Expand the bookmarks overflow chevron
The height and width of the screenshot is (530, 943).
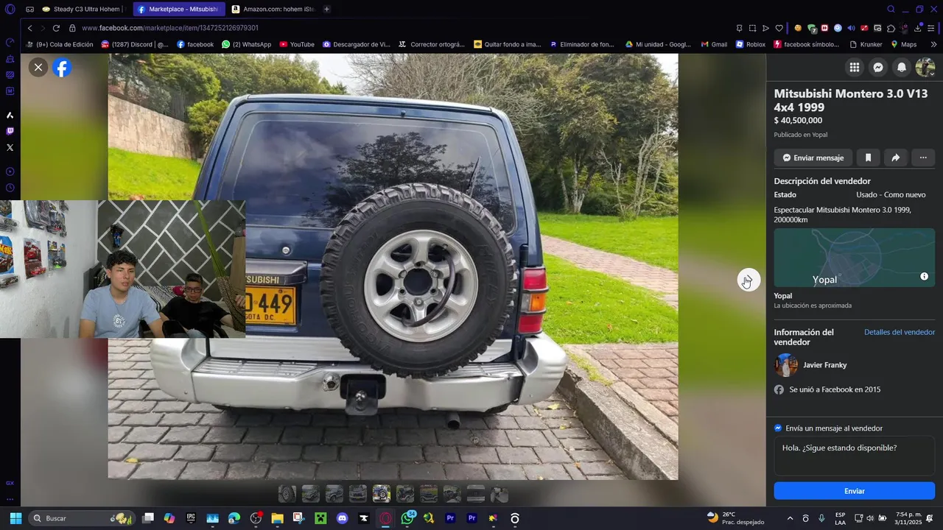[x=933, y=44]
